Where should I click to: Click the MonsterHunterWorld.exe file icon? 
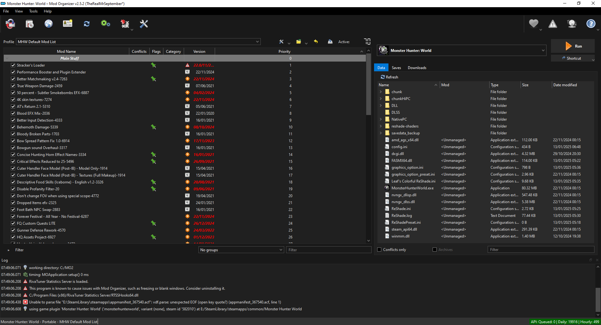(387, 188)
